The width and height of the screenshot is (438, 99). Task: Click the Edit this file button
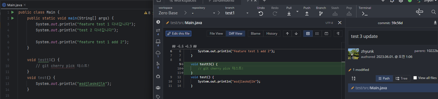[x=179, y=34]
